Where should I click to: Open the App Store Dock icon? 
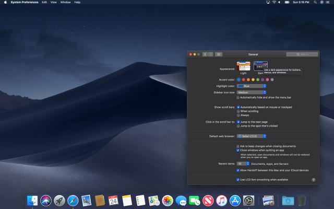(x=235, y=201)
